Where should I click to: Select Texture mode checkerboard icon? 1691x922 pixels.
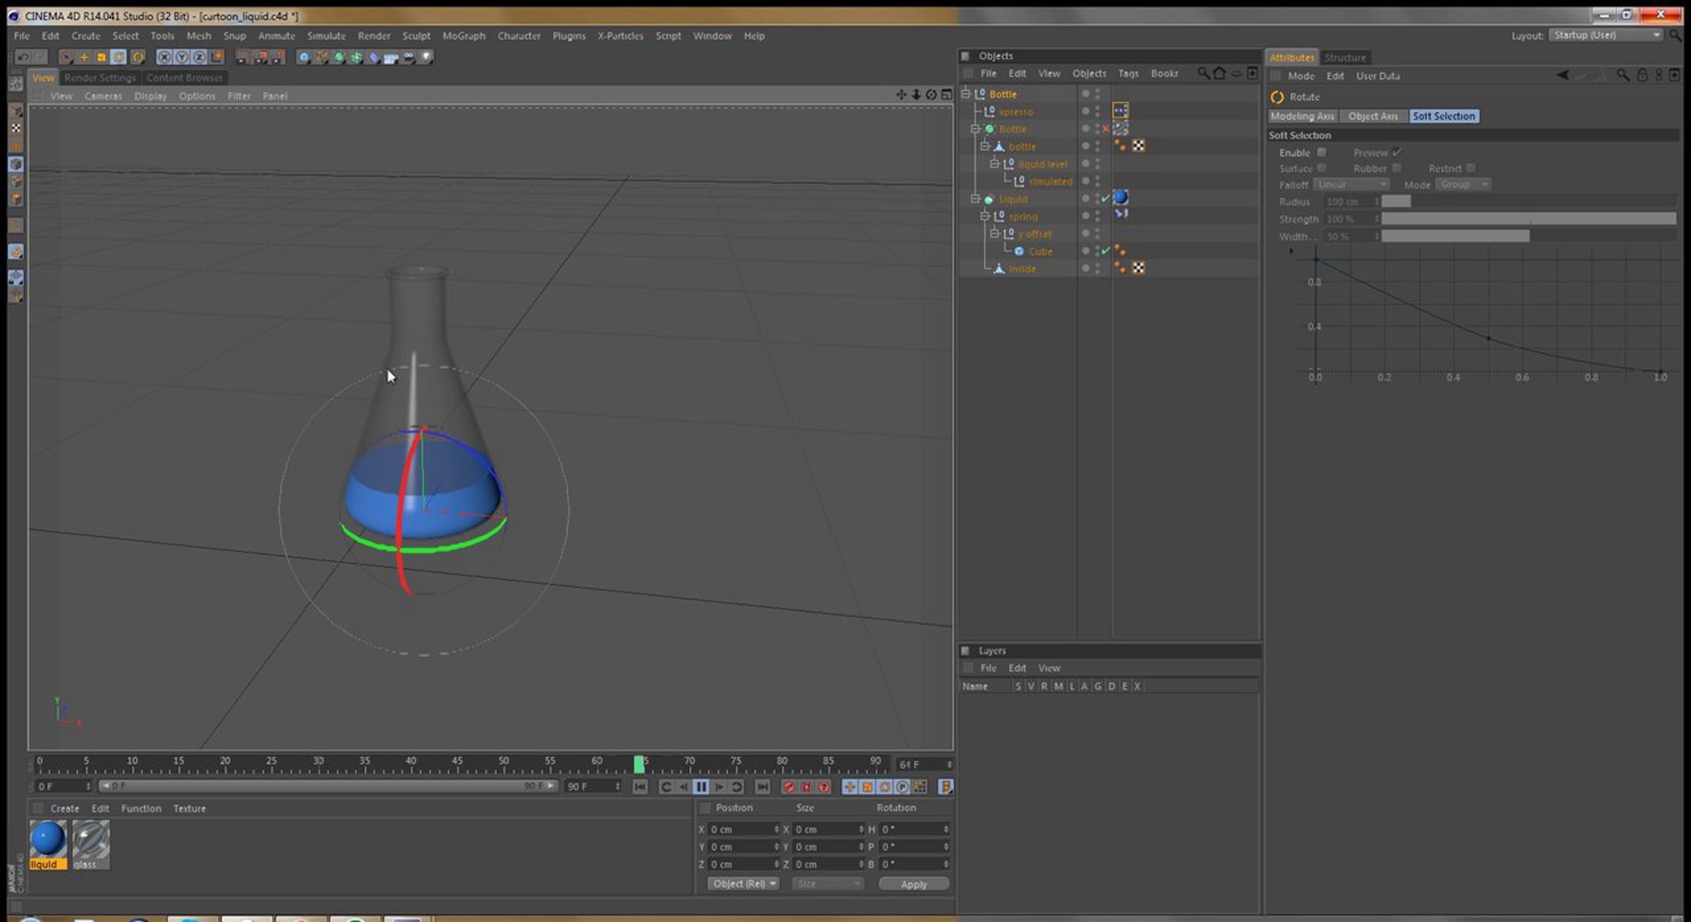tap(16, 128)
